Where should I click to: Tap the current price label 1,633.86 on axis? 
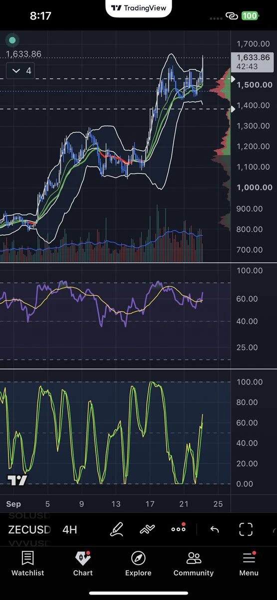point(253,62)
